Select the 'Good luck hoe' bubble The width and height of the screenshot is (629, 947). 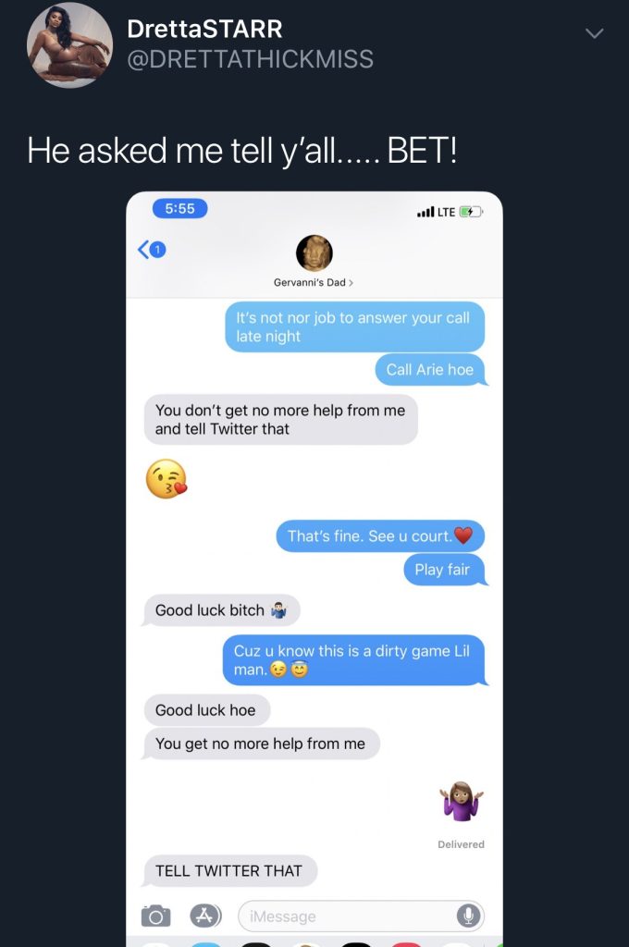pos(206,710)
